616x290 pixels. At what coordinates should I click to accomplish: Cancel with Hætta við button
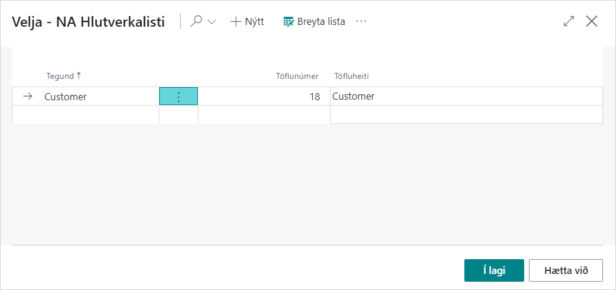566,270
